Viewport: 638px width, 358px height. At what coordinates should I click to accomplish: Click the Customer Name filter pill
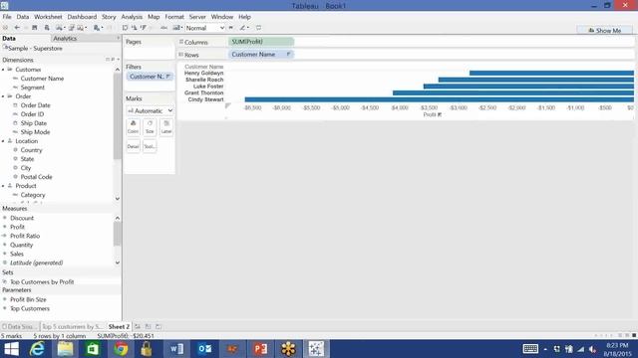click(150, 77)
